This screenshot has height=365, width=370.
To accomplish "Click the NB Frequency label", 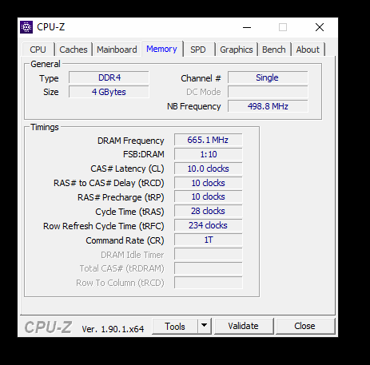I will point(194,106).
